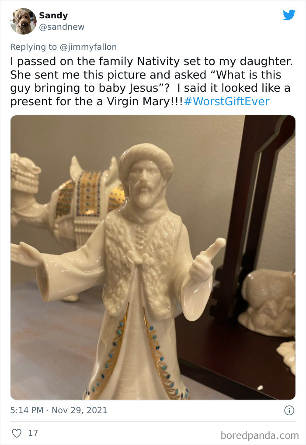The width and height of the screenshot is (306, 445).
Task: Visit the @sandnew handle
Action: (62, 27)
